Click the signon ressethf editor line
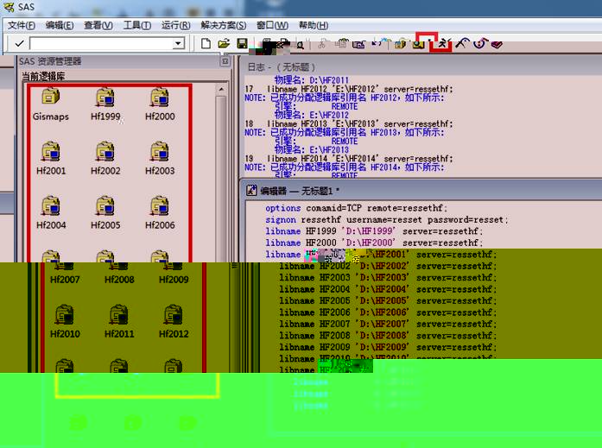Image resolution: width=602 pixels, height=448 pixels. [387, 219]
